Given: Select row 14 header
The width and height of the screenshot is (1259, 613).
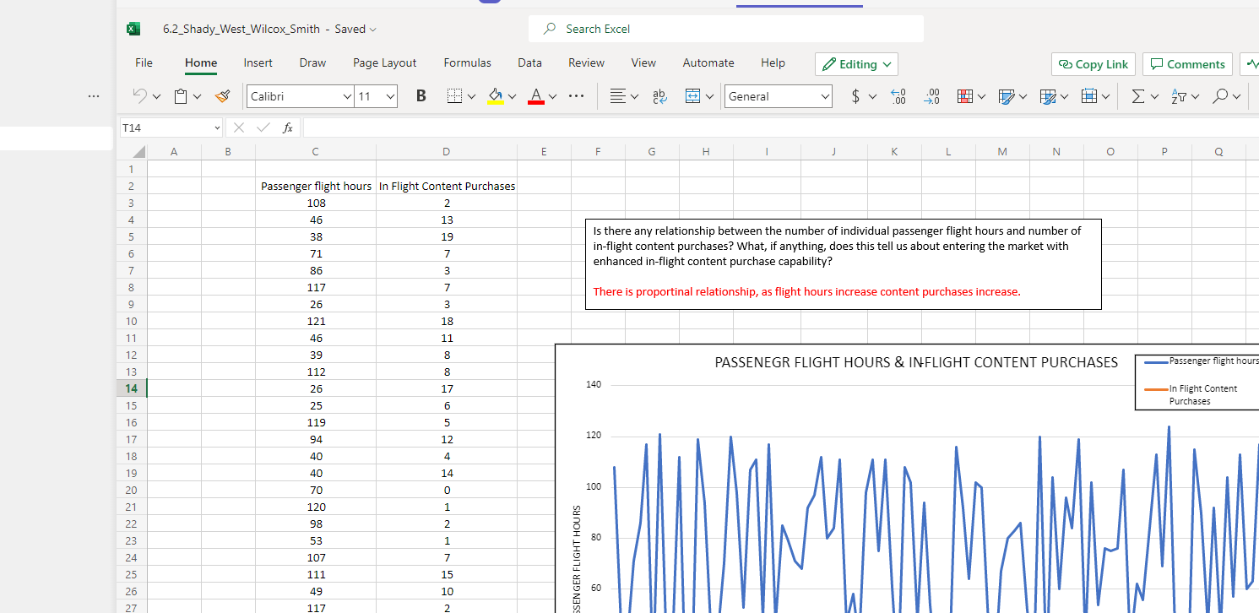Looking at the screenshot, I should coord(131,388).
